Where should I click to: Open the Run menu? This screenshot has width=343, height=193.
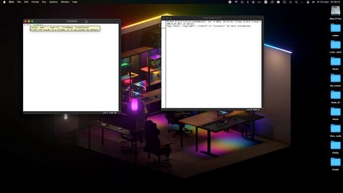(44, 2)
